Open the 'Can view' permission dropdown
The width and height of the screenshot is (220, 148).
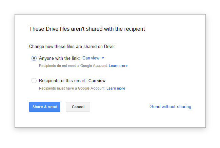point(93,58)
